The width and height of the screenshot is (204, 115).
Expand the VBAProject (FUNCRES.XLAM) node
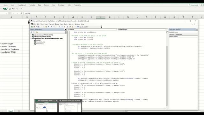[x=31, y=37]
